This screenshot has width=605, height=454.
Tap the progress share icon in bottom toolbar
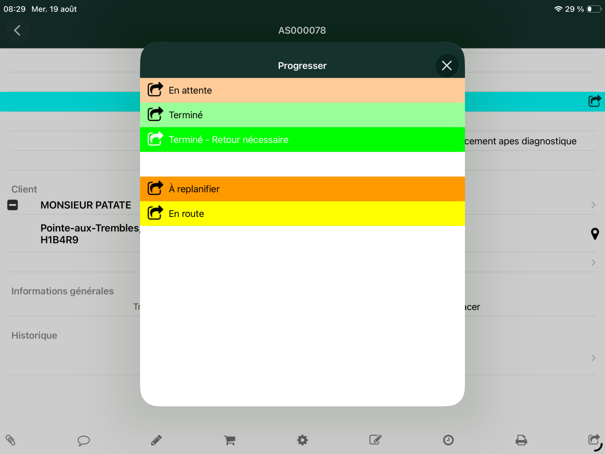pyautogui.click(x=594, y=440)
